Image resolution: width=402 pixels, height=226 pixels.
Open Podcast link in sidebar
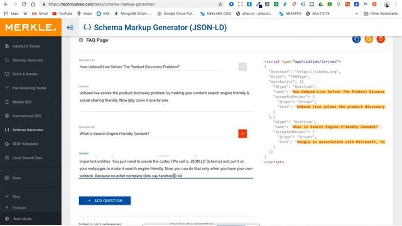[19, 208]
